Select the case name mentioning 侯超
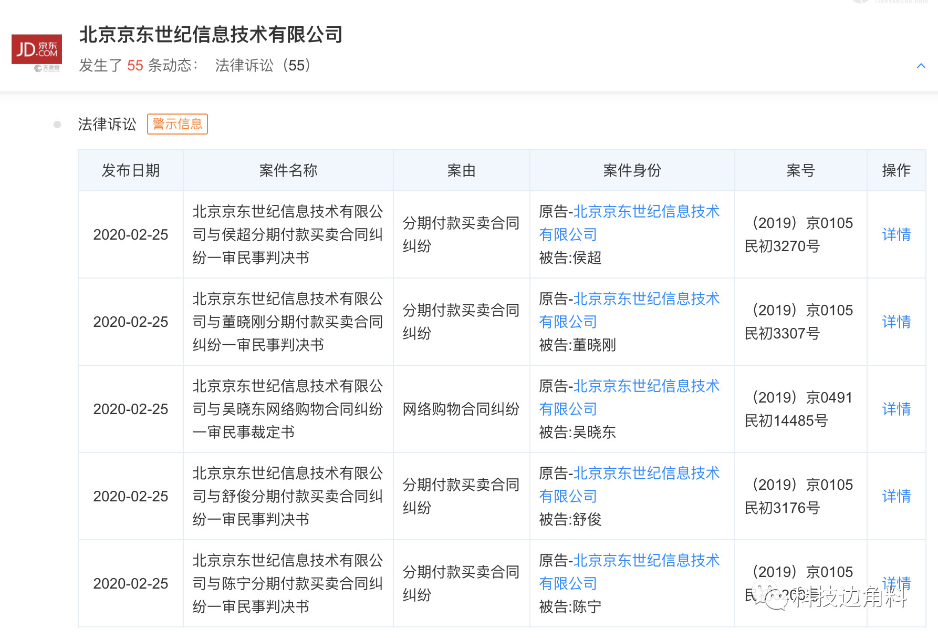The height and width of the screenshot is (638, 938). point(288,234)
